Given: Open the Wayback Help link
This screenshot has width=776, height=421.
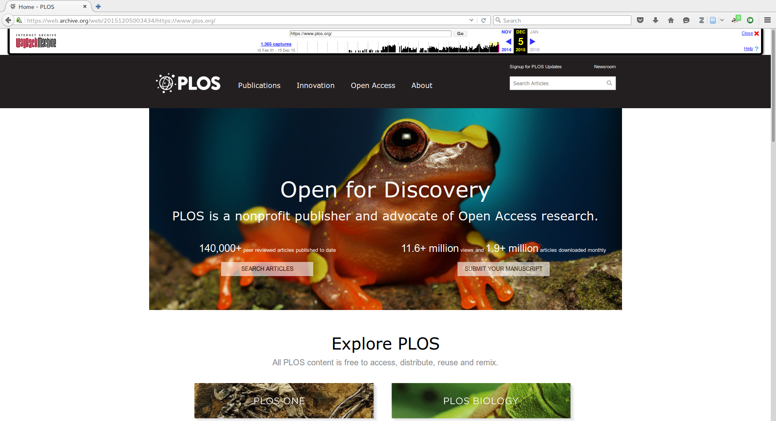Looking at the screenshot, I should tap(749, 48).
